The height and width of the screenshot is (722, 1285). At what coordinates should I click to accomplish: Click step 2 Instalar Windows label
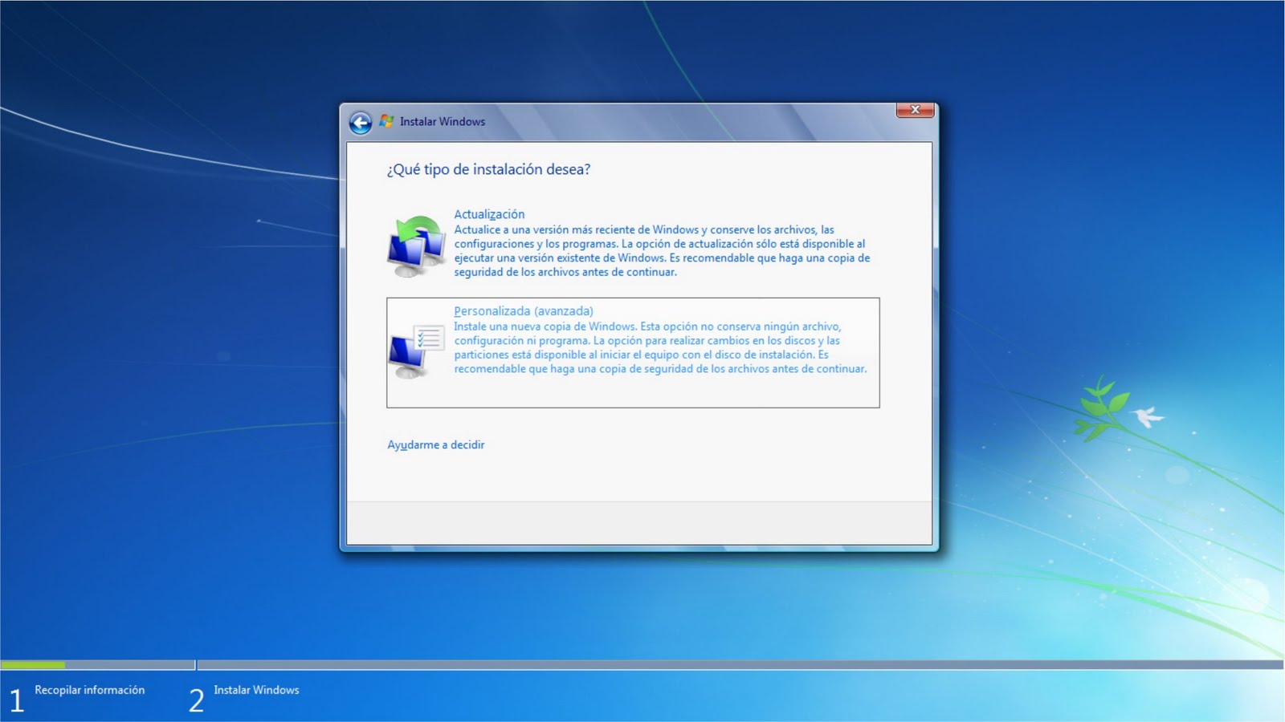point(256,690)
